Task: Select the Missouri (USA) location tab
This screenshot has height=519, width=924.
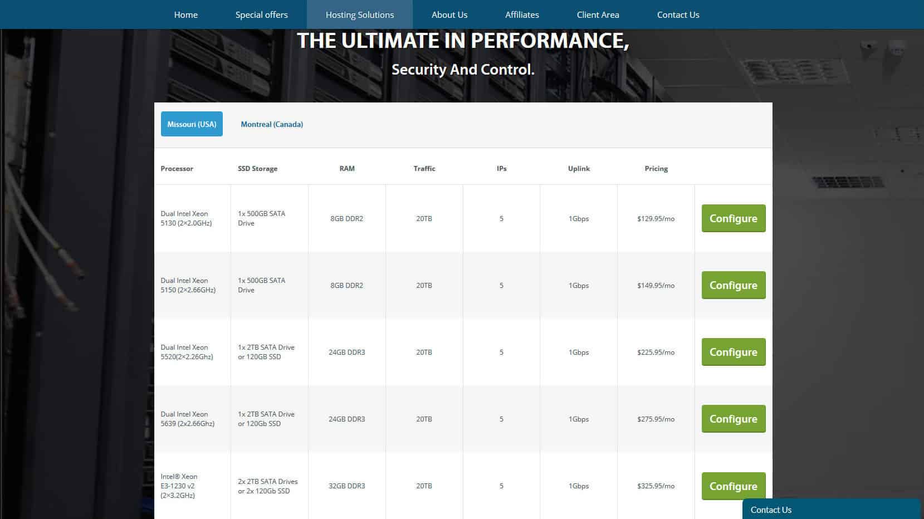Action: [x=192, y=124]
